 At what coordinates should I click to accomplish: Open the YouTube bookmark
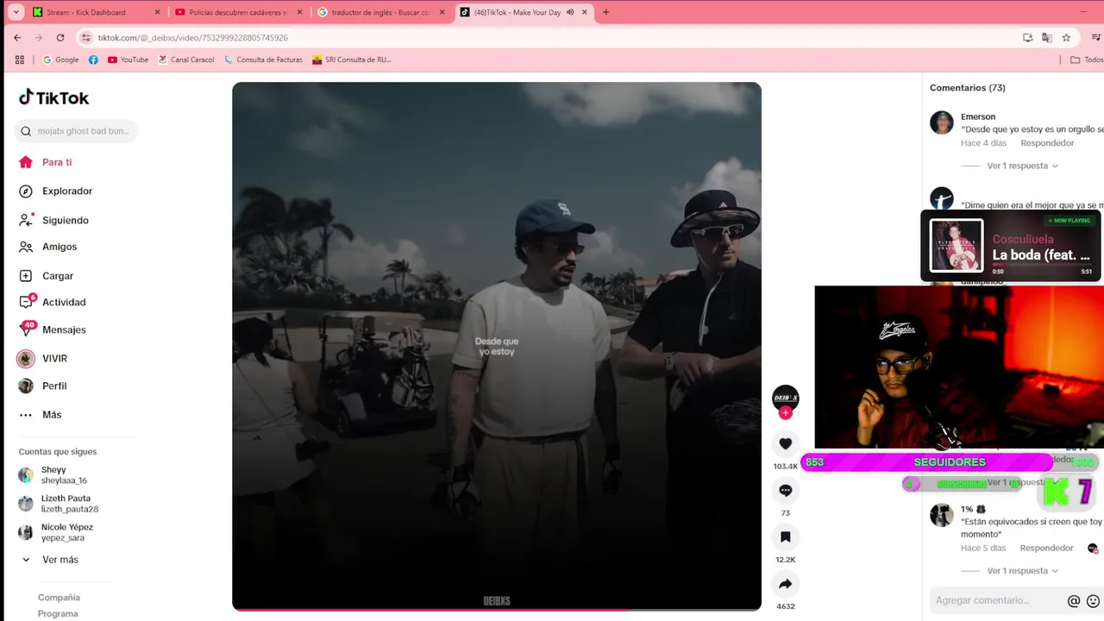128,60
